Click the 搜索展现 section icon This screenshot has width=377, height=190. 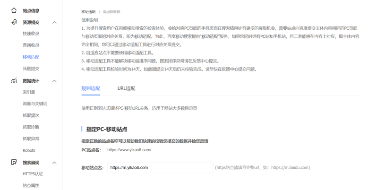tap(14, 162)
